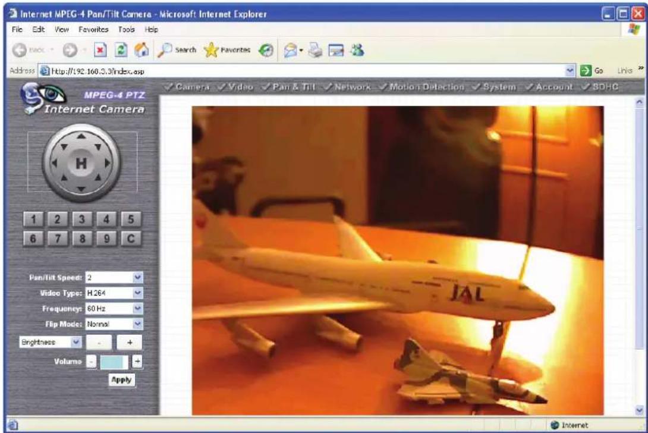Open the System settings tab
The width and height of the screenshot is (648, 433).
[x=494, y=87]
